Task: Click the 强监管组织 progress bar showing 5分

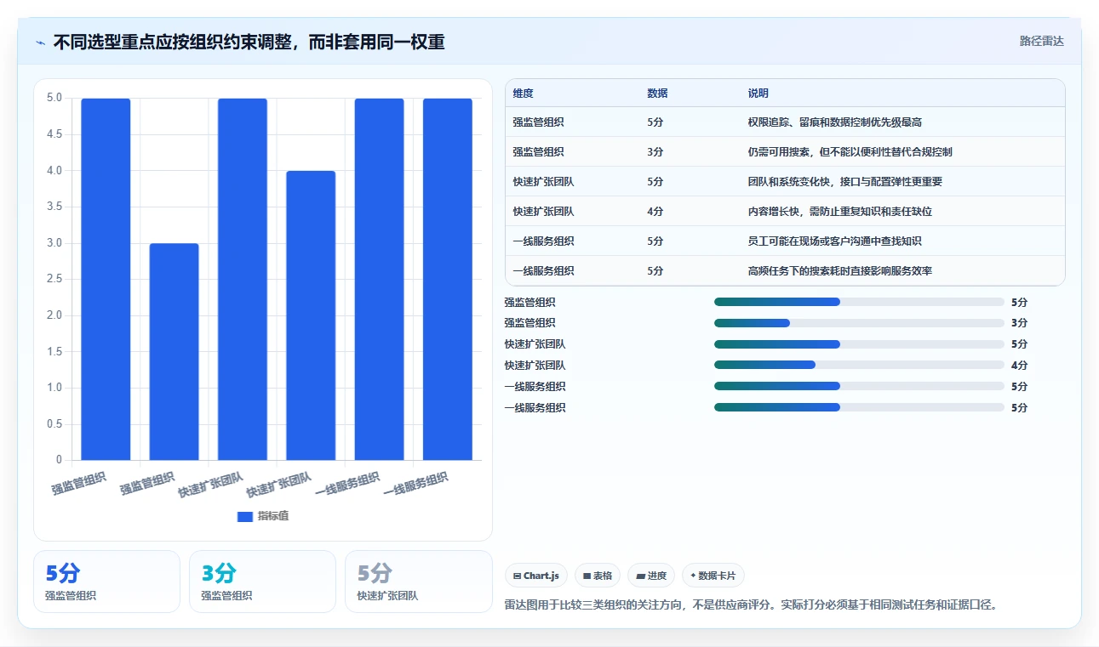Action: tap(859, 302)
